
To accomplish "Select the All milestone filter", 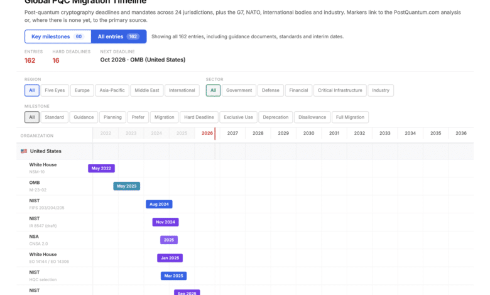I will click(x=32, y=117).
